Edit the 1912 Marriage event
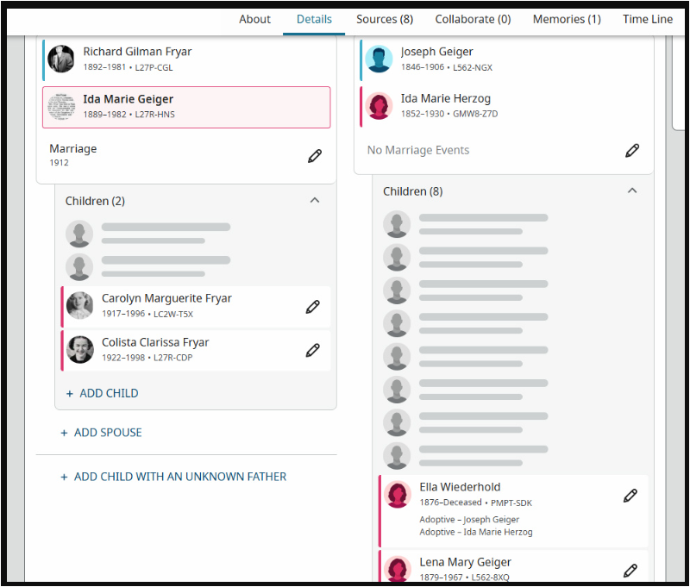 click(x=315, y=156)
